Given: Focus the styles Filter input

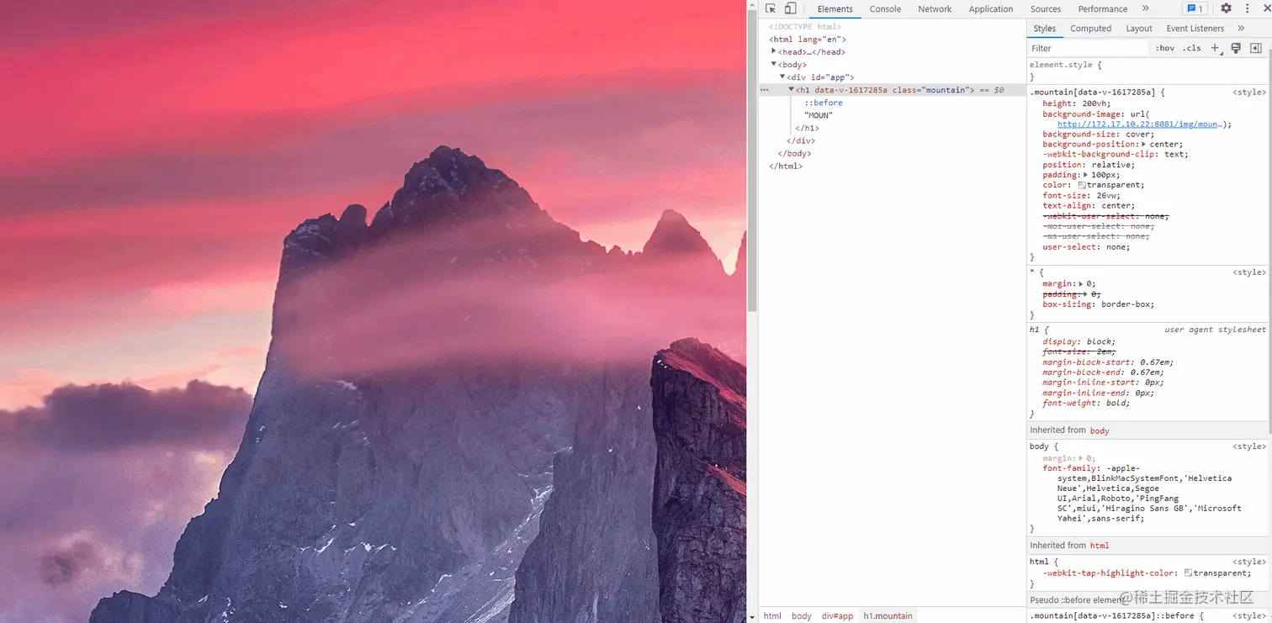Looking at the screenshot, I should (1088, 49).
